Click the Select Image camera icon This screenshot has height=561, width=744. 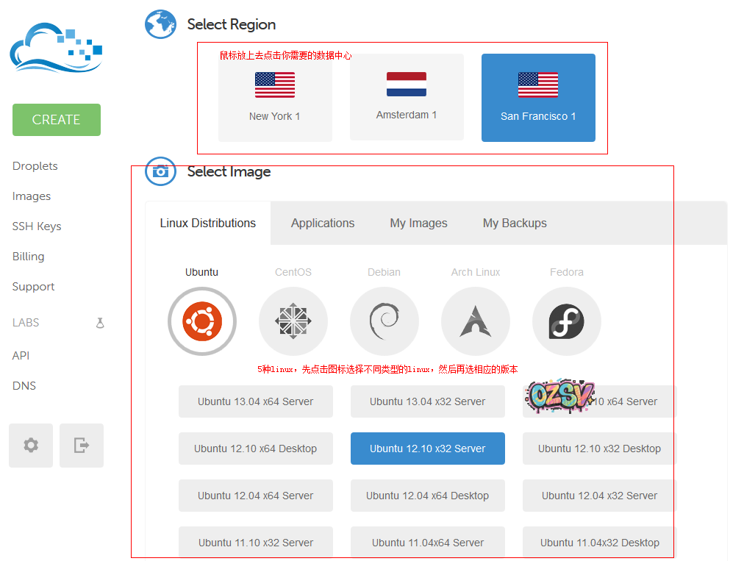(x=160, y=171)
